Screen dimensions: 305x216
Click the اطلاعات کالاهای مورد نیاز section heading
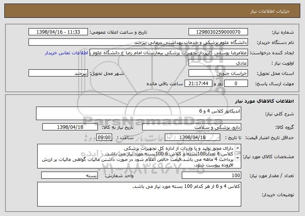[x=264, y=101]
